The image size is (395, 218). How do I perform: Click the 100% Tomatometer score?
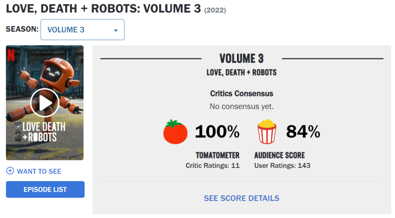[217, 132]
